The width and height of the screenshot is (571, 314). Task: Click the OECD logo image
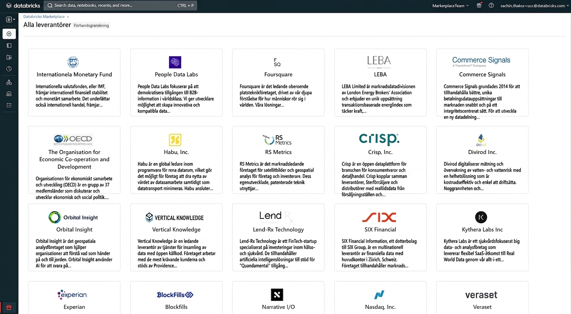pyautogui.click(x=73, y=139)
